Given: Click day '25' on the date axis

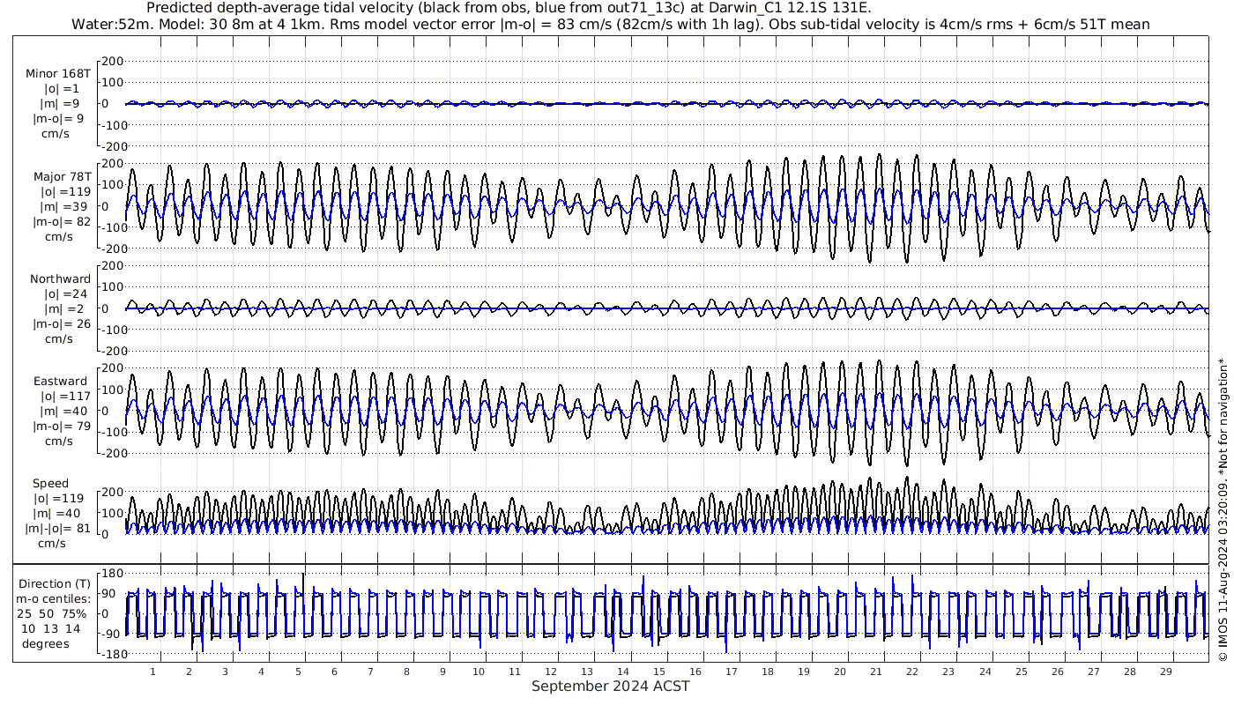Looking at the screenshot, I should point(1021,672).
